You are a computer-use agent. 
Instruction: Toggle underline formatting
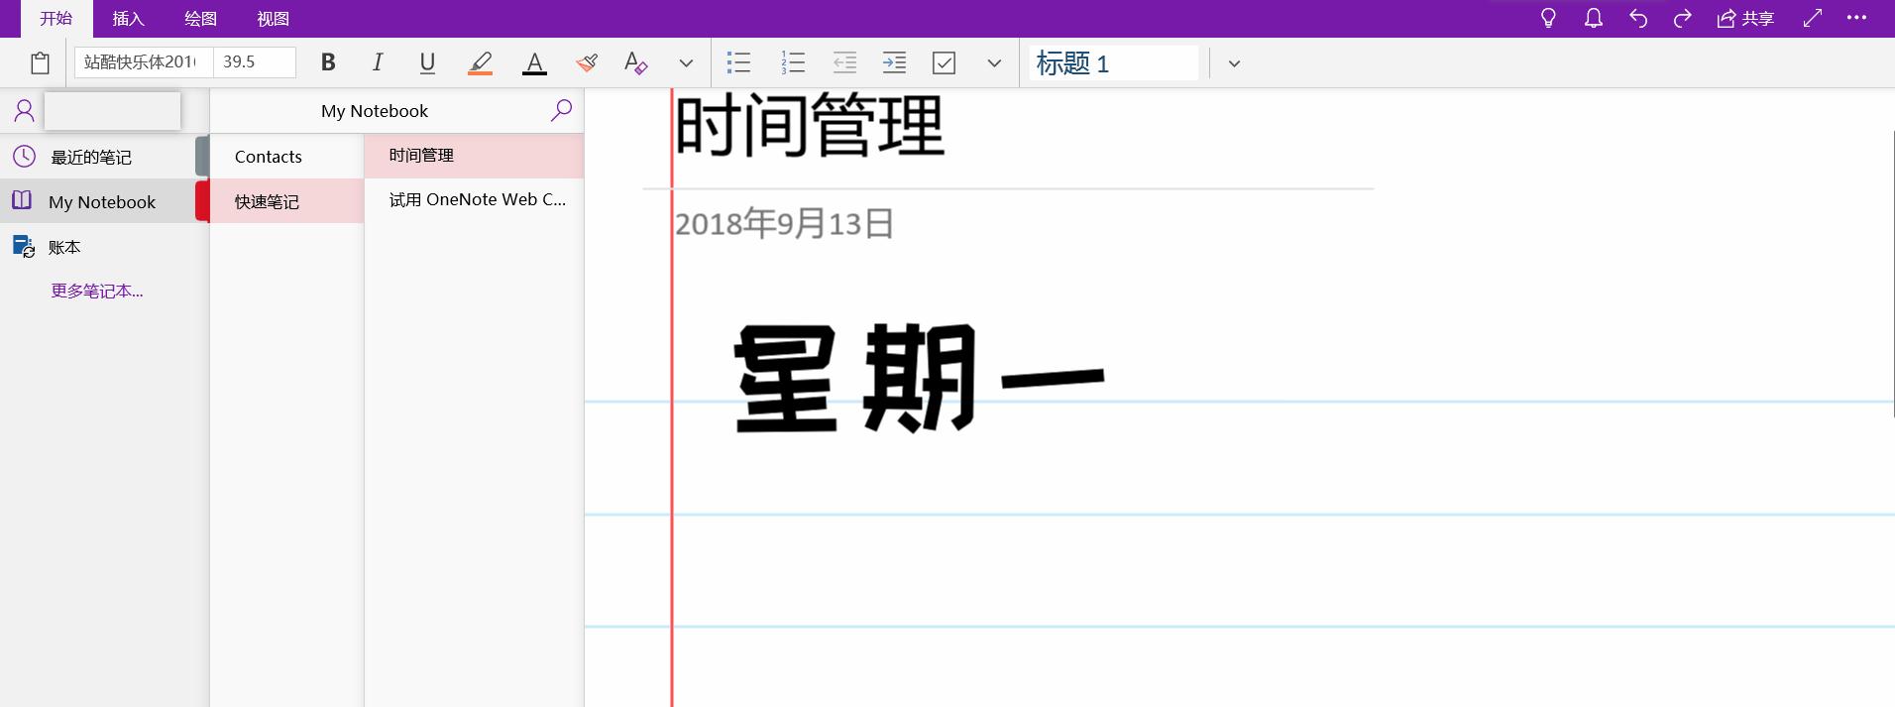[427, 63]
